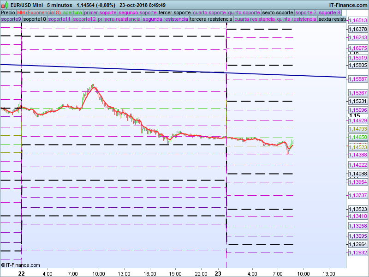The width and height of the screenshot is (369, 277).
Task: Click the quinta resistencia legend label
Action: pos(297,19)
